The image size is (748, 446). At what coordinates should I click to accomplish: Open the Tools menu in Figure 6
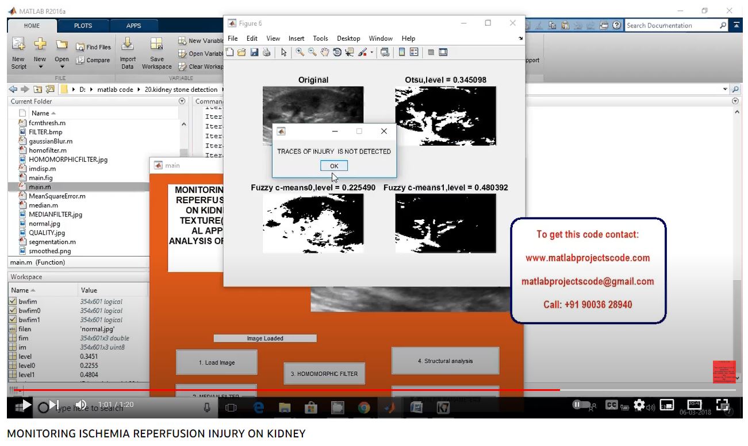pos(320,38)
